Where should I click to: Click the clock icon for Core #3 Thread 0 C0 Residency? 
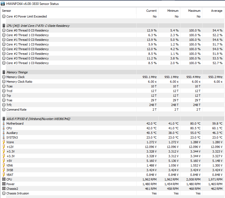4,58
